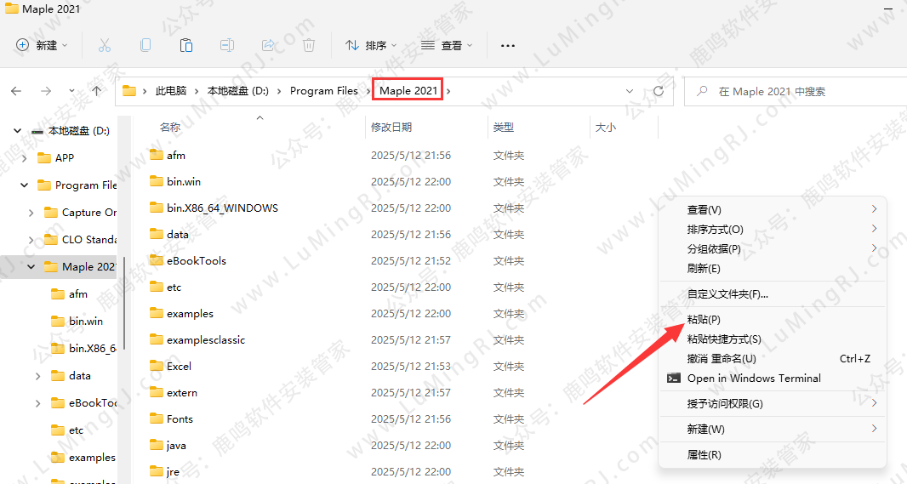The width and height of the screenshot is (907, 484).
Task: Expand eBookTools folder in navigation tree
Action: pyautogui.click(x=38, y=403)
